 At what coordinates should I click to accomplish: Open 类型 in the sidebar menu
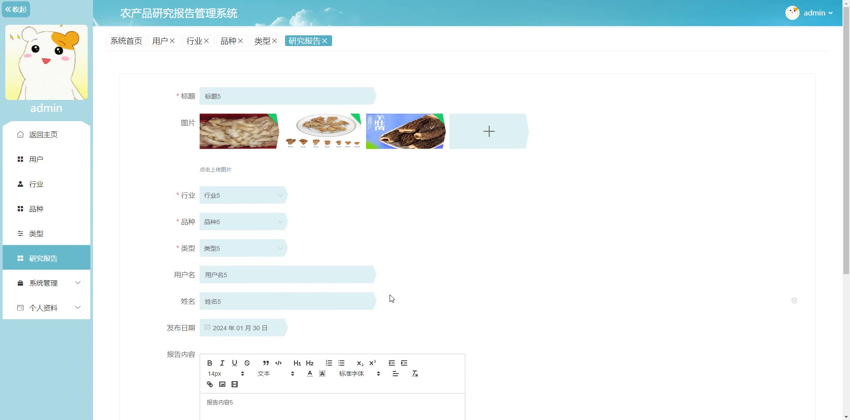pyautogui.click(x=46, y=233)
